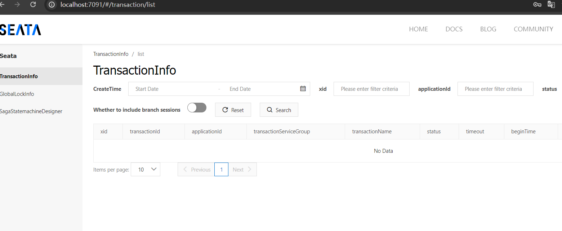
Task: Reload the page with refresh icon
Action: (33, 5)
